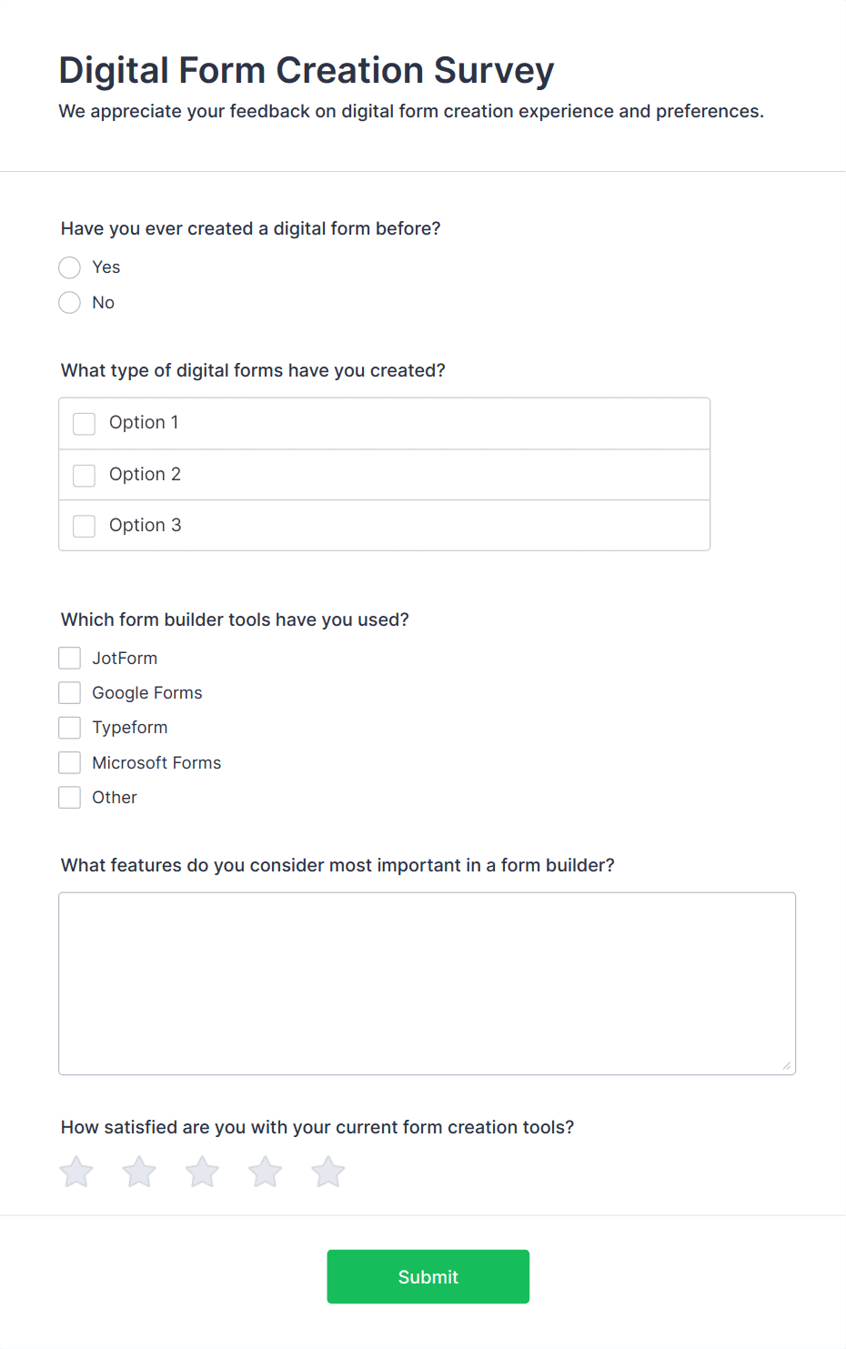
Task: Mark the Microsoft Forms checkbox
Action: point(70,762)
